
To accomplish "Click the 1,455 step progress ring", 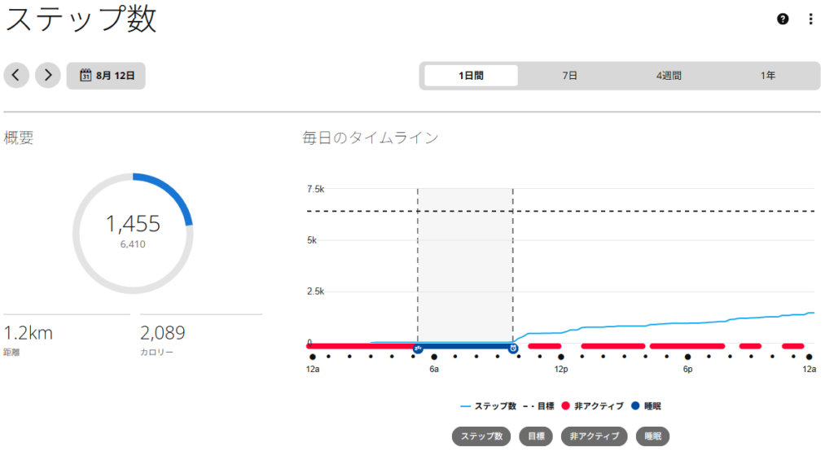I will tap(133, 233).
